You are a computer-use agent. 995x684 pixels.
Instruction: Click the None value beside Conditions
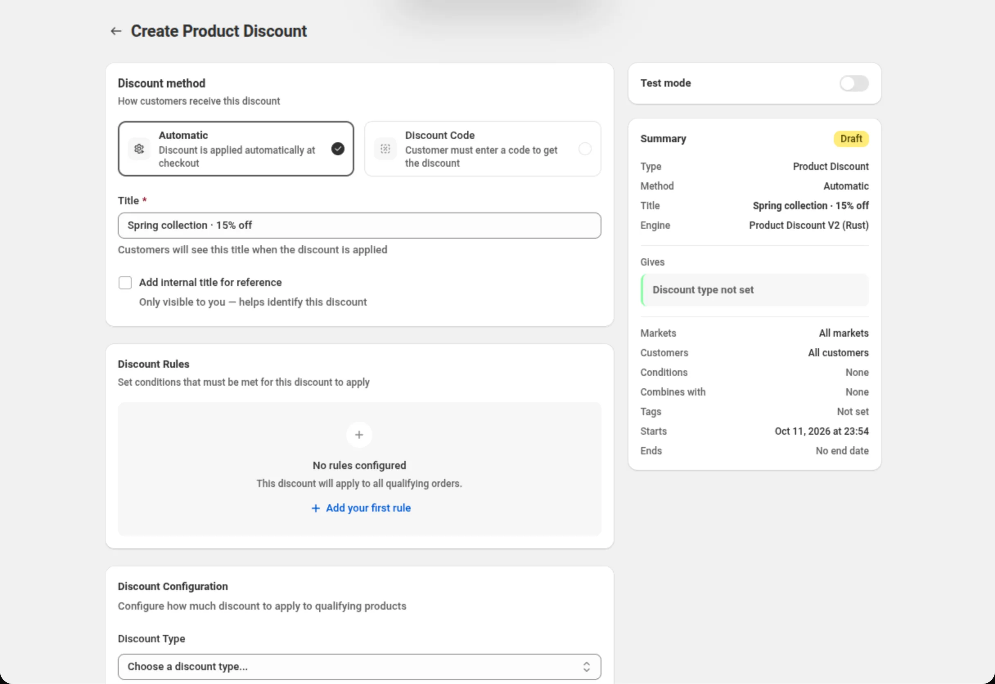tap(857, 372)
